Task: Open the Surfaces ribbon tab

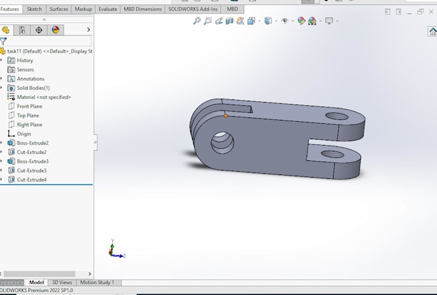Action: pyautogui.click(x=59, y=9)
